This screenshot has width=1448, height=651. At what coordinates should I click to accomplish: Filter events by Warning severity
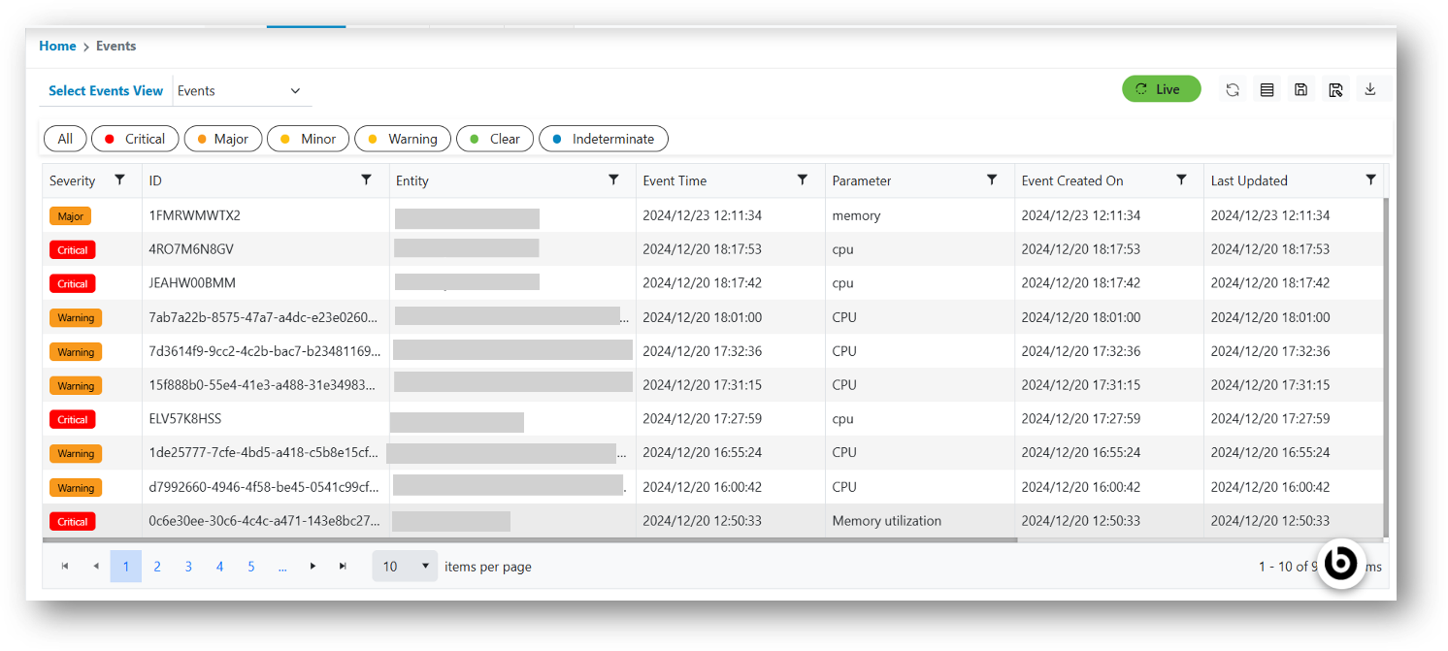403,139
